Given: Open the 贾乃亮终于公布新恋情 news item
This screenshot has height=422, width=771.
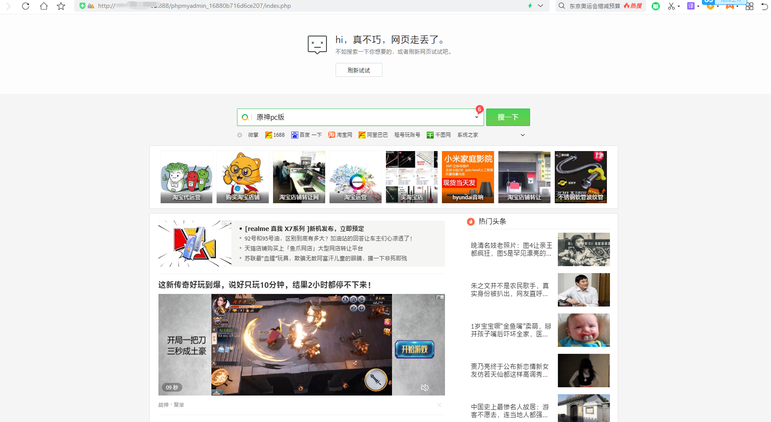Looking at the screenshot, I should pos(510,370).
